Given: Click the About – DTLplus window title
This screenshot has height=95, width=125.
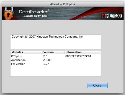Looking at the screenshot, I should coord(63,4).
